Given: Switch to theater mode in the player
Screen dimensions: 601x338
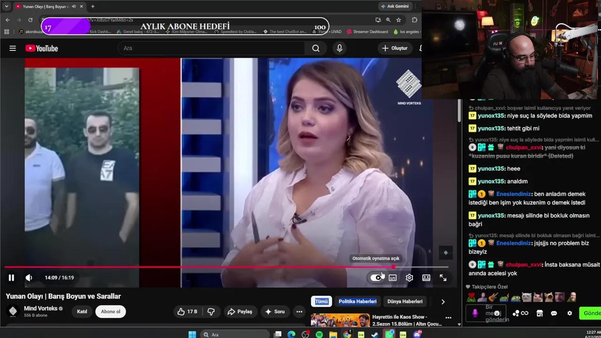Looking at the screenshot, I should [x=426, y=277].
